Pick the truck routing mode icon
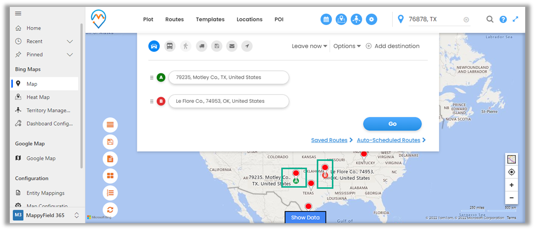Screen dimensions: 535x230 coord(201,46)
